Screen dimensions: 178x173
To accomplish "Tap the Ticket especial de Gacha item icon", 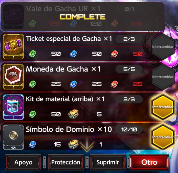I will click(13, 47).
